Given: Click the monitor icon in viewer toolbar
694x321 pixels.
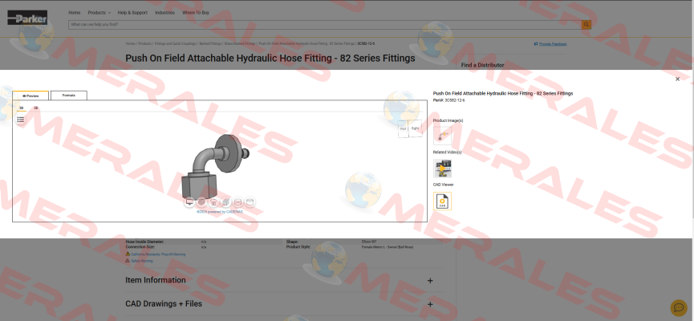Looking at the screenshot, I should (x=190, y=202).
